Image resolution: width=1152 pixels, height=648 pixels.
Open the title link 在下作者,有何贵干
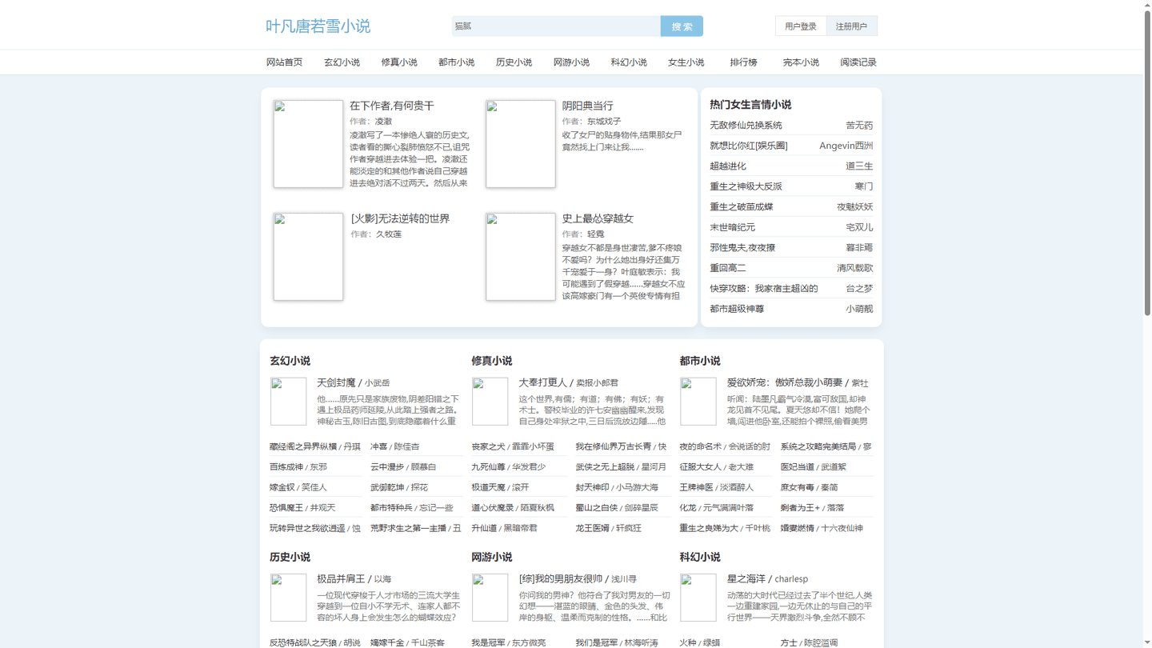pos(392,106)
